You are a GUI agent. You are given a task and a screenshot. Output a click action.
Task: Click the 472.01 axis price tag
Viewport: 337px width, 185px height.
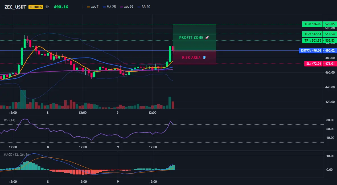click(x=330, y=64)
